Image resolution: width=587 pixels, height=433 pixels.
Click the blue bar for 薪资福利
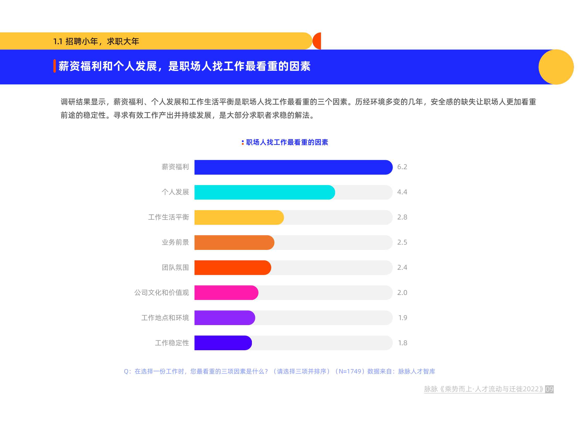point(293,167)
